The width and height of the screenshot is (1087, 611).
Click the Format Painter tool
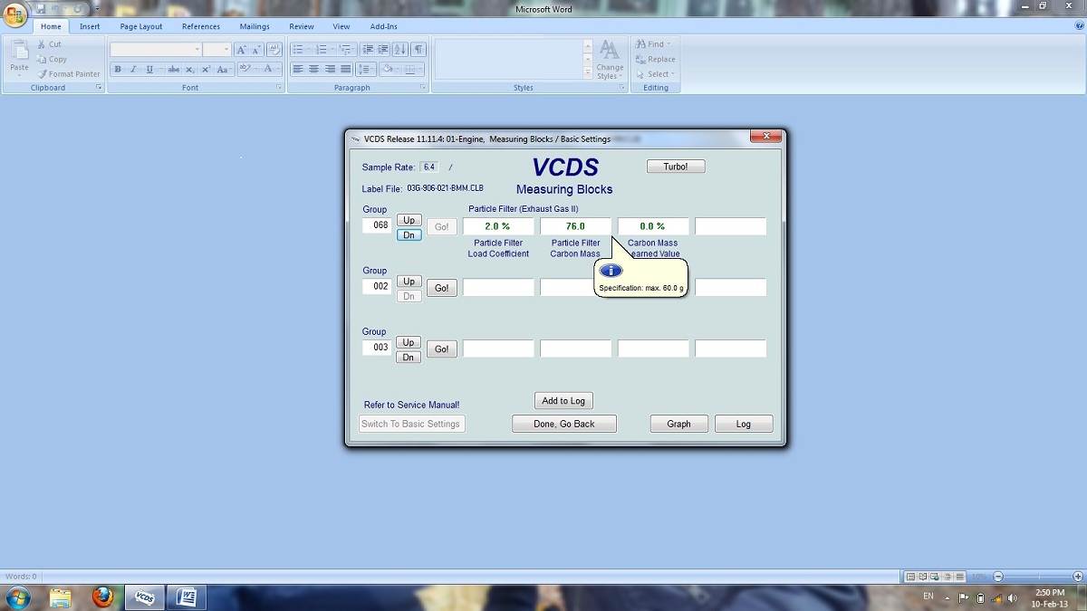click(68, 74)
